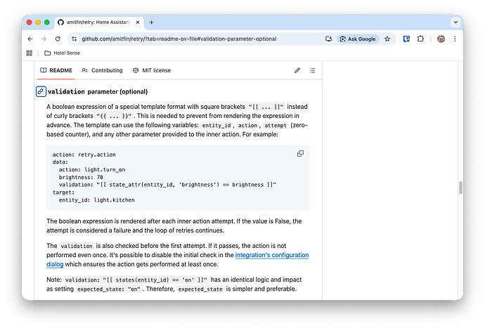Click the install app icon in address bar
The image size is (485, 328).
(328, 39)
